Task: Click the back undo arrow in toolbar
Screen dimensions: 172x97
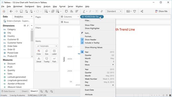Action: point(11,11)
